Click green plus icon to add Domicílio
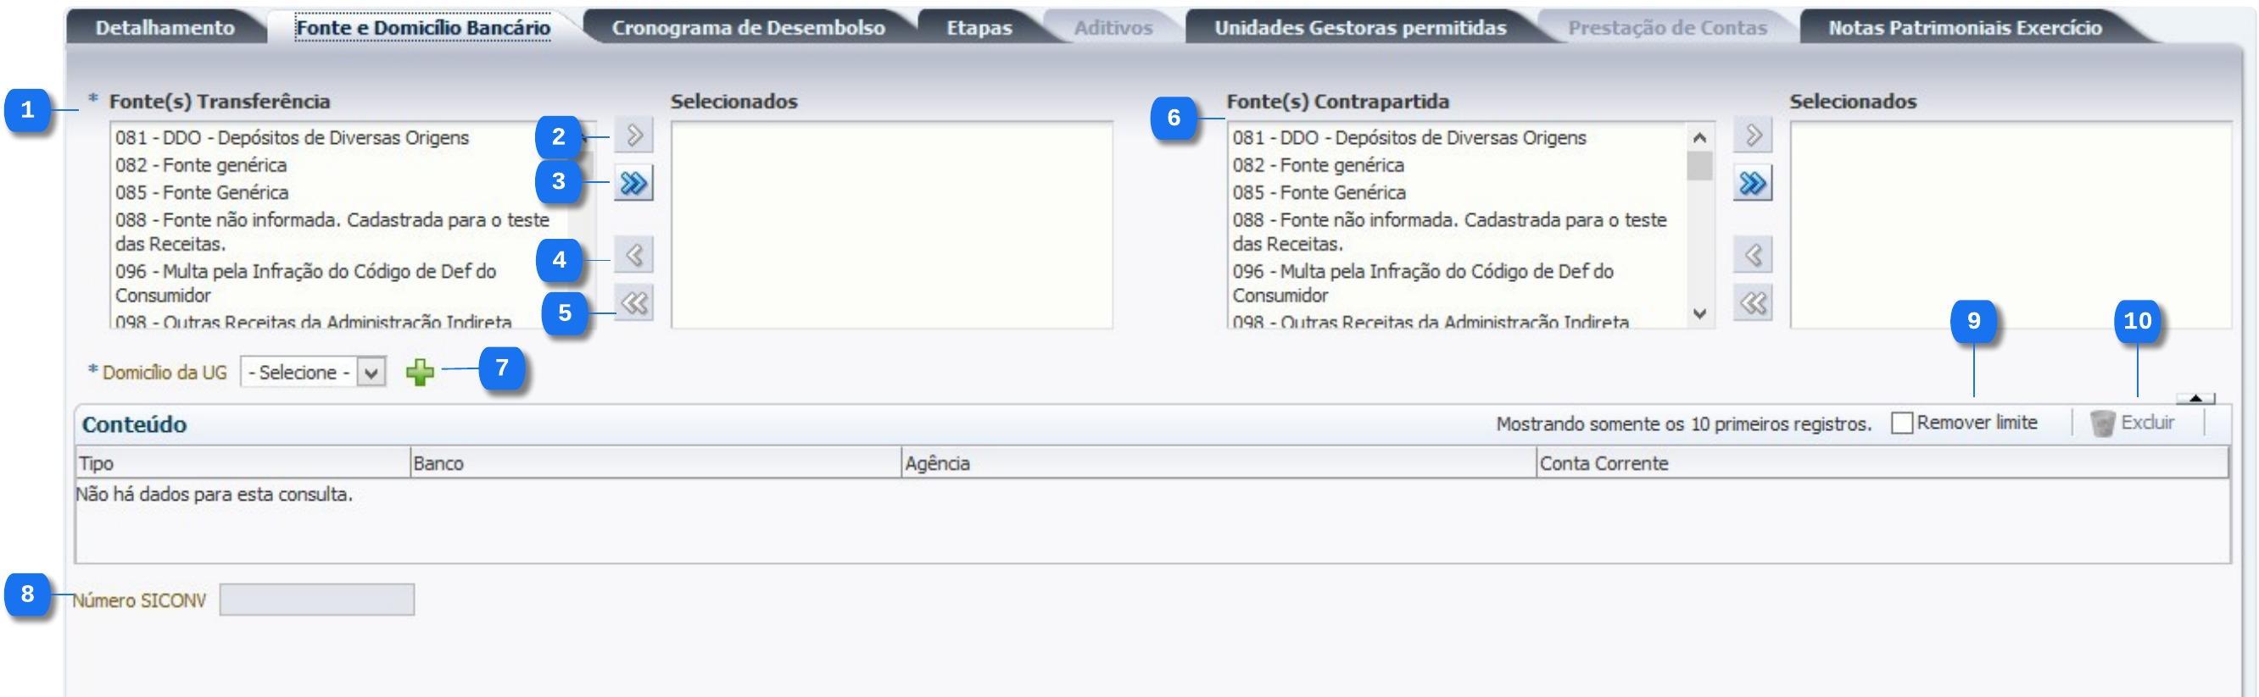The width and height of the screenshot is (2259, 697). pyautogui.click(x=420, y=373)
